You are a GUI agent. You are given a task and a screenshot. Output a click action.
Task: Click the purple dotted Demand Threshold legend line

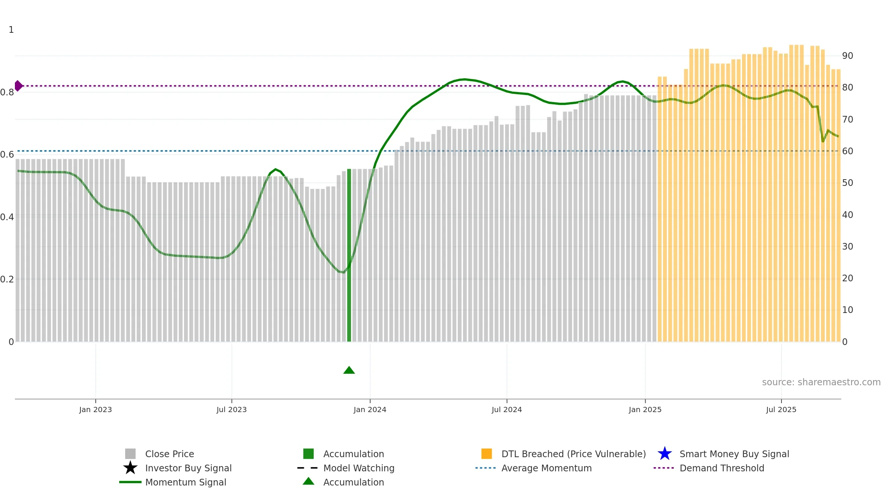coord(664,468)
